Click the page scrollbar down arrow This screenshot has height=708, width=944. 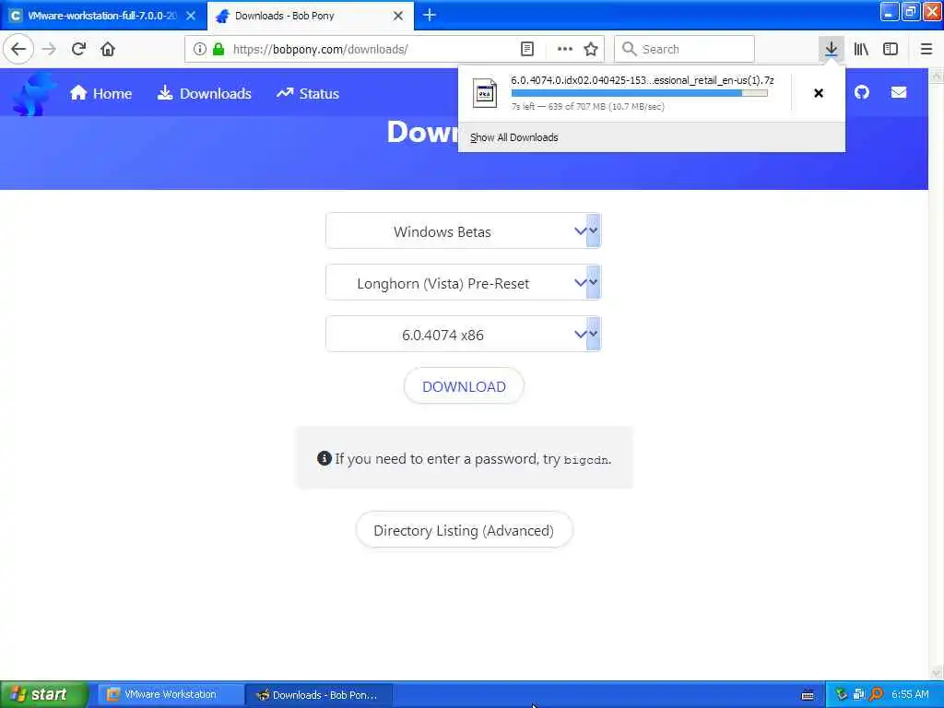click(x=937, y=672)
